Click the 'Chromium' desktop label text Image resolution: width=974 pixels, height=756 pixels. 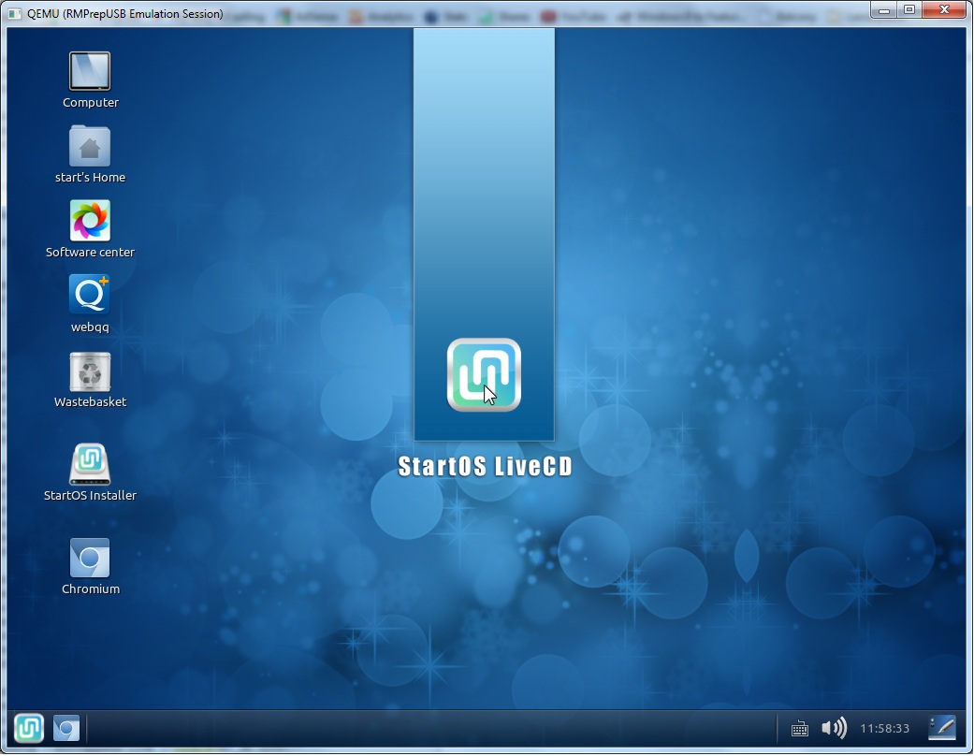coord(90,589)
